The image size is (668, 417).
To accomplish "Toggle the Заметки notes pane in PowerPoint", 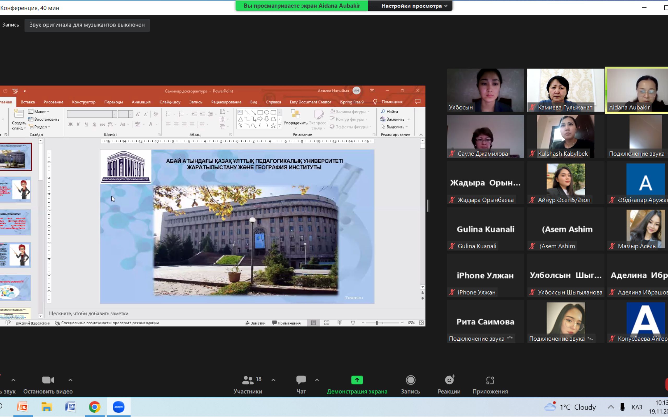I will tap(255, 323).
